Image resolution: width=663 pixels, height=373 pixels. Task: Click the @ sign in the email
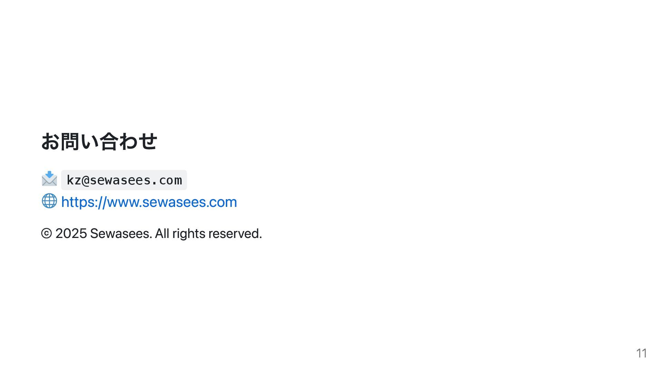click(x=86, y=180)
